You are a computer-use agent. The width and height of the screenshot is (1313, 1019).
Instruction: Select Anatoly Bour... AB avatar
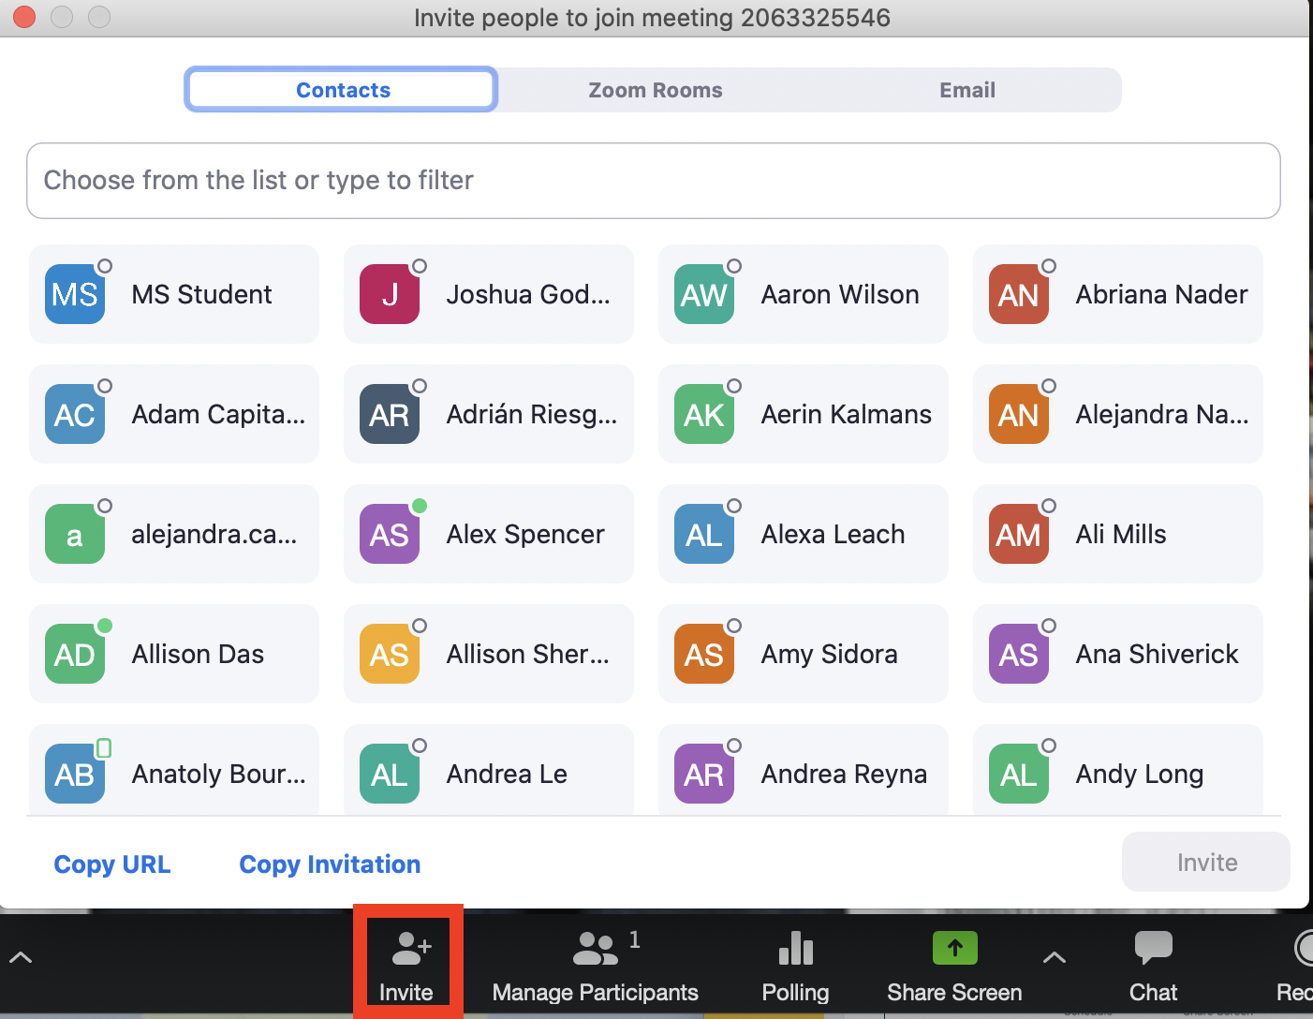pos(75,774)
